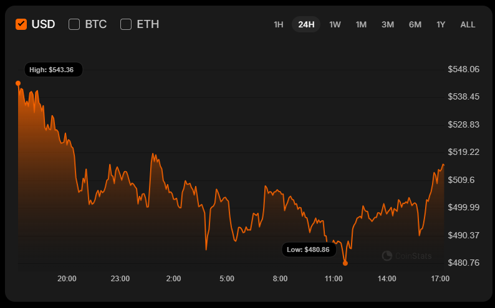495x308 pixels.
Task: Click the High $543.36 tooltip label
Action: [52, 70]
